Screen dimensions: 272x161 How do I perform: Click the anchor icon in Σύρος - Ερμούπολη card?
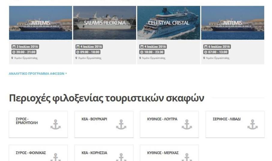(x=55, y=124)
